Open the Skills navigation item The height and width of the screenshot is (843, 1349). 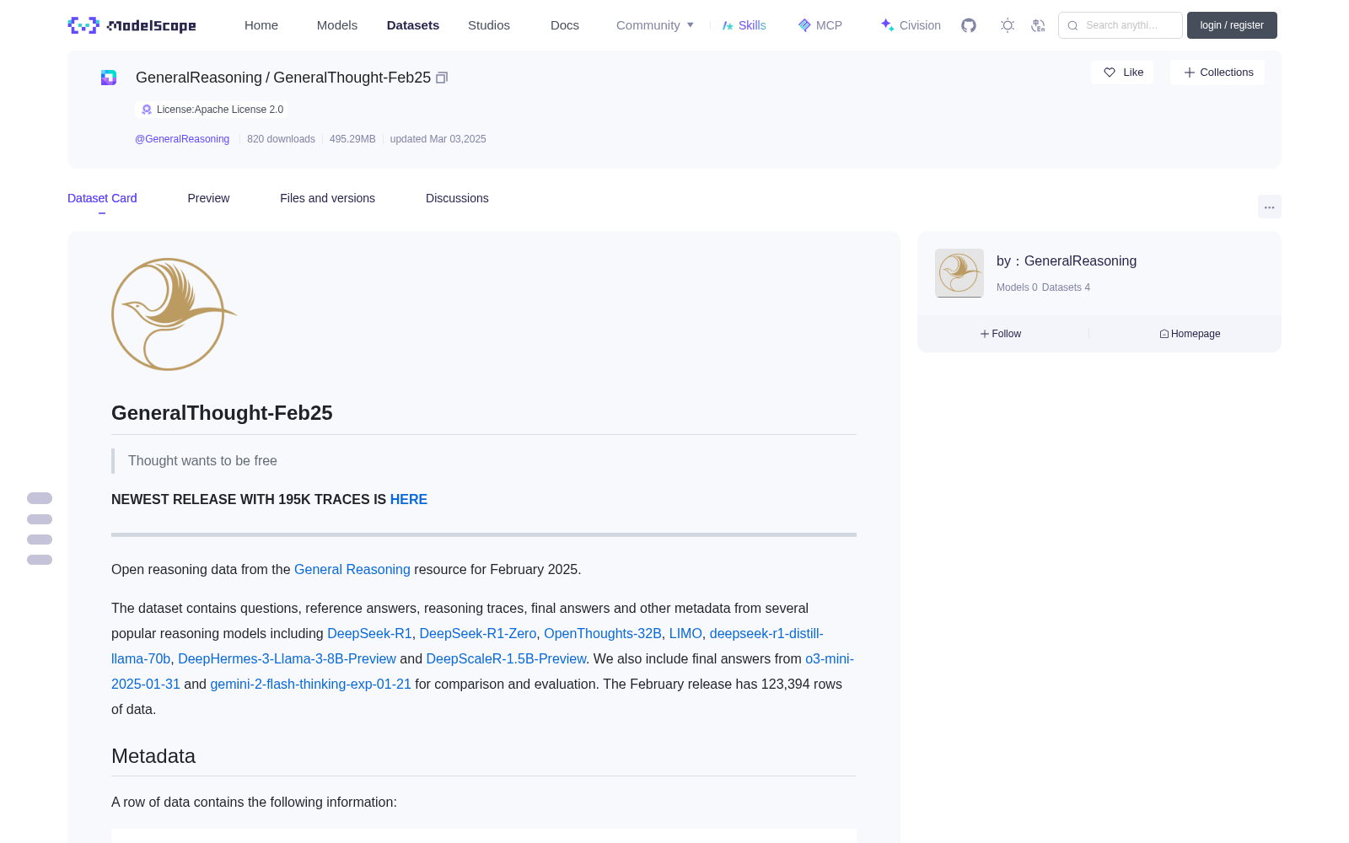click(x=744, y=25)
